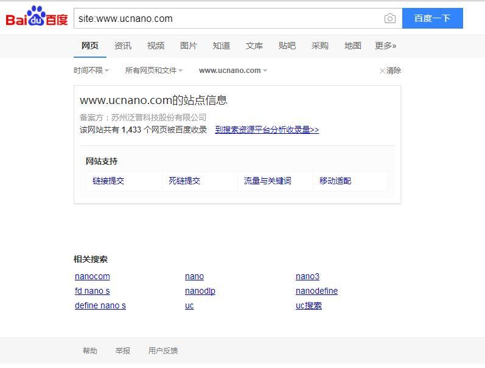Open related search fd nano s
Viewport: 485px width, 368px height.
[92, 291]
